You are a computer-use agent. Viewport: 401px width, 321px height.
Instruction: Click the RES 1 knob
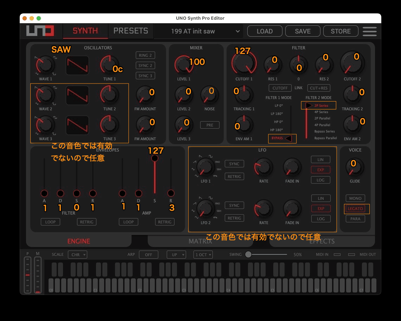[x=273, y=65]
